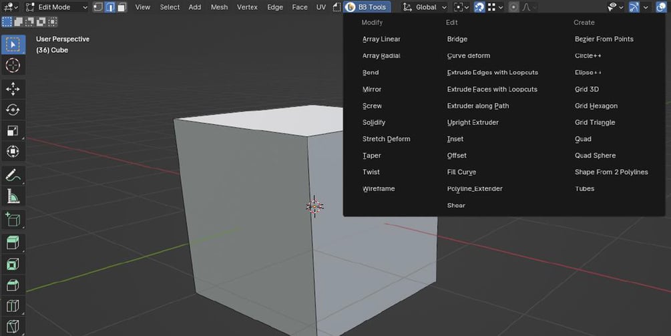Select the Knife tool

tap(13, 327)
